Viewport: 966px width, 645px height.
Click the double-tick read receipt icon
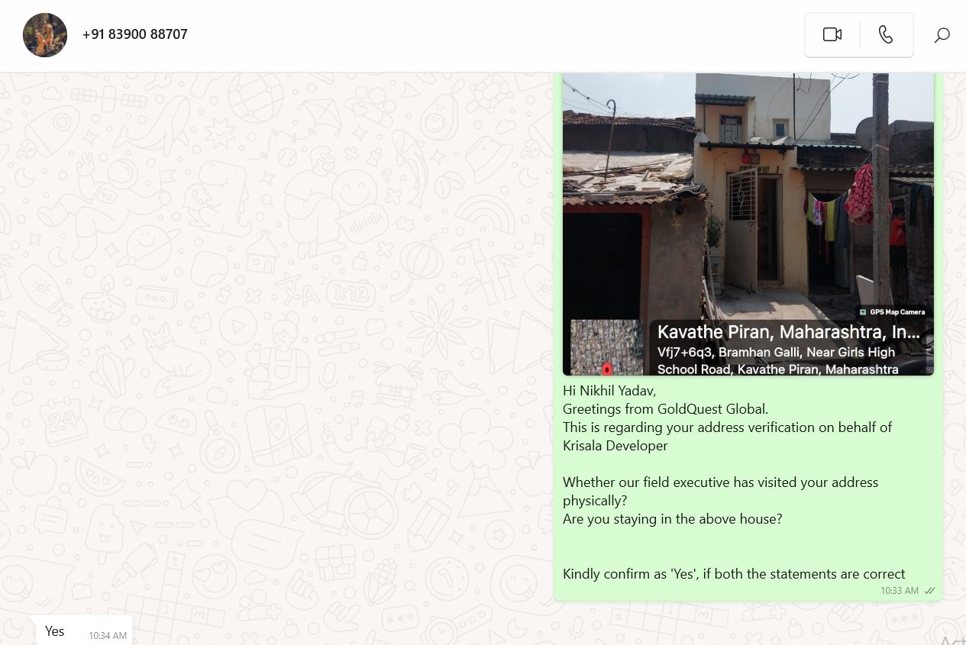coord(929,591)
